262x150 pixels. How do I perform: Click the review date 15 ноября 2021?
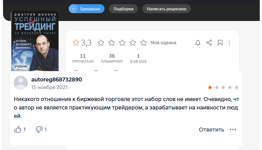click(x=49, y=87)
